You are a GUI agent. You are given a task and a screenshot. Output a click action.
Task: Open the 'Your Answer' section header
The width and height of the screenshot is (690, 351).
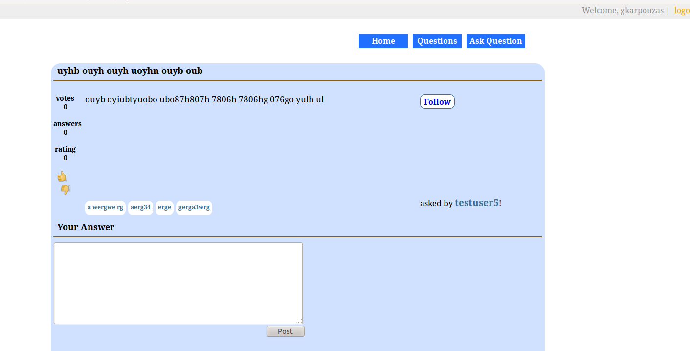[x=86, y=227]
